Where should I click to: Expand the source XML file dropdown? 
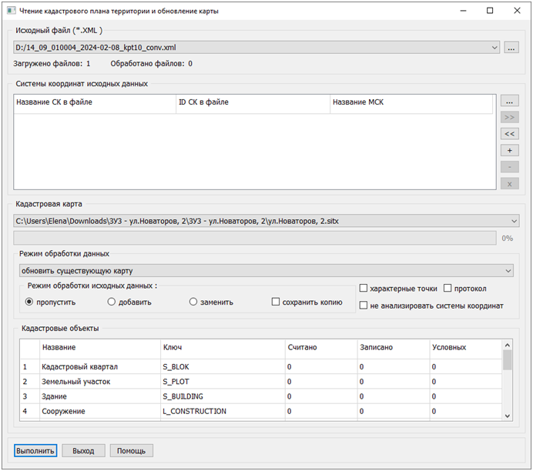pos(494,48)
